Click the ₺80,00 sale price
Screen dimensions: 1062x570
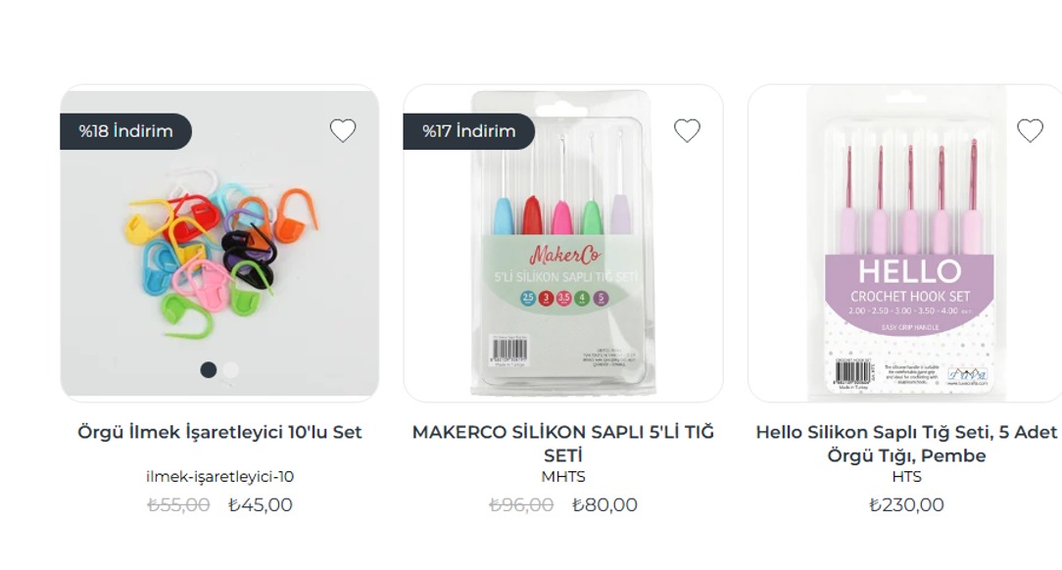(x=604, y=505)
